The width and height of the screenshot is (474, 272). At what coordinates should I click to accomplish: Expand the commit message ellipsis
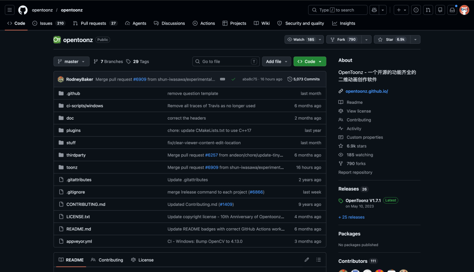click(223, 79)
